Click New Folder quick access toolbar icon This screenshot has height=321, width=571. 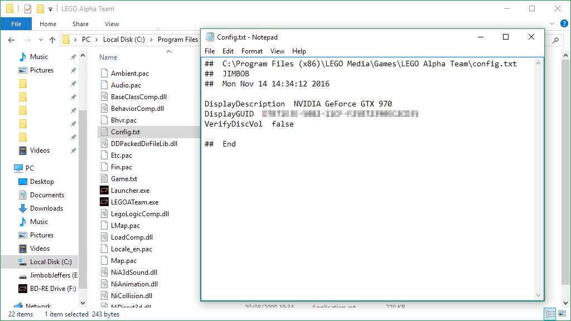click(x=40, y=9)
